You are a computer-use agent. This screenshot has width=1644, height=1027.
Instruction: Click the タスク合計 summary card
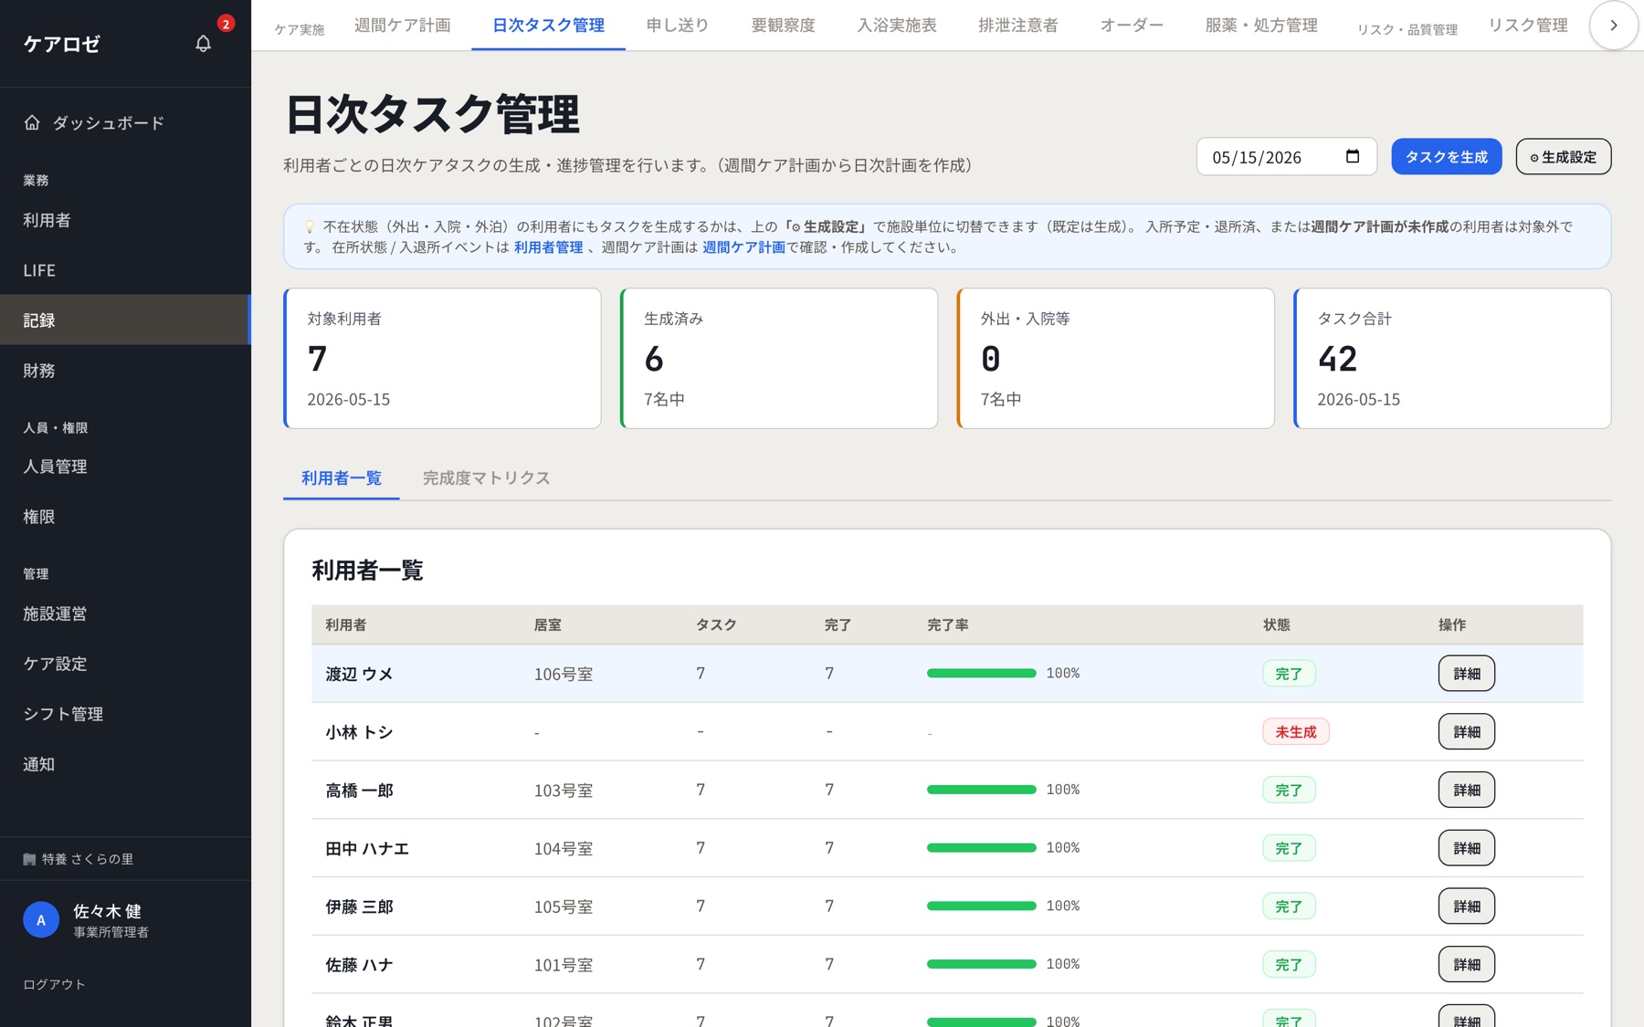pyautogui.click(x=1452, y=358)
